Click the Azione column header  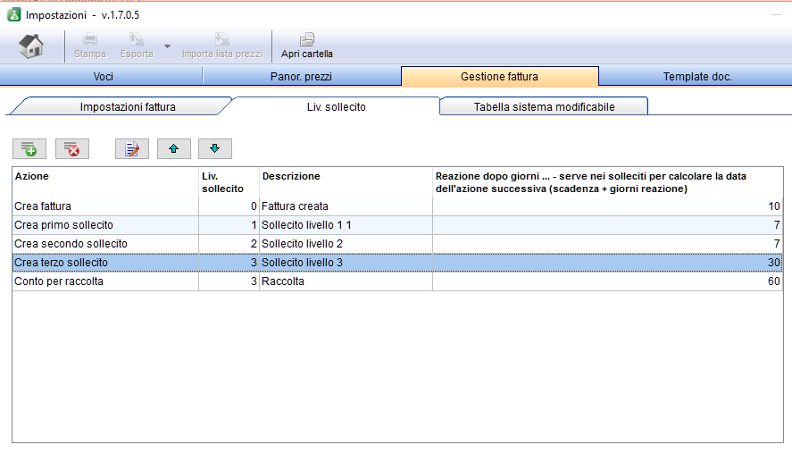coord(105,182)
